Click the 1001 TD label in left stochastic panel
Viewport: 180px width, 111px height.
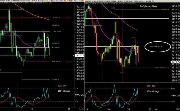(x=62, y=86)
